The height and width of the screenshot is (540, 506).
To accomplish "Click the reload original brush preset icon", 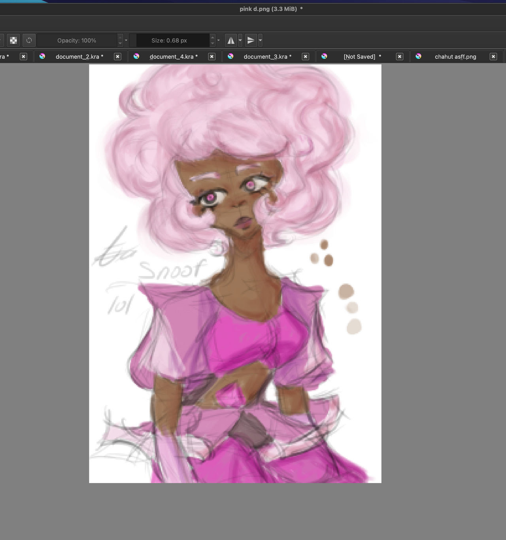I will pos(29,40).
